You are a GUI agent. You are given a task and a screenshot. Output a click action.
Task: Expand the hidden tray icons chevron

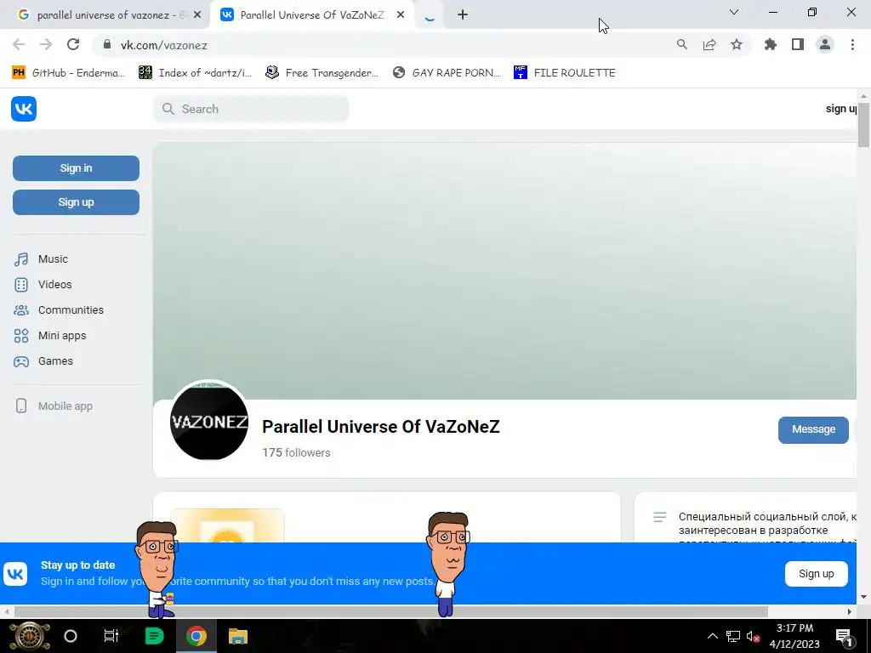tap(713, 636)
